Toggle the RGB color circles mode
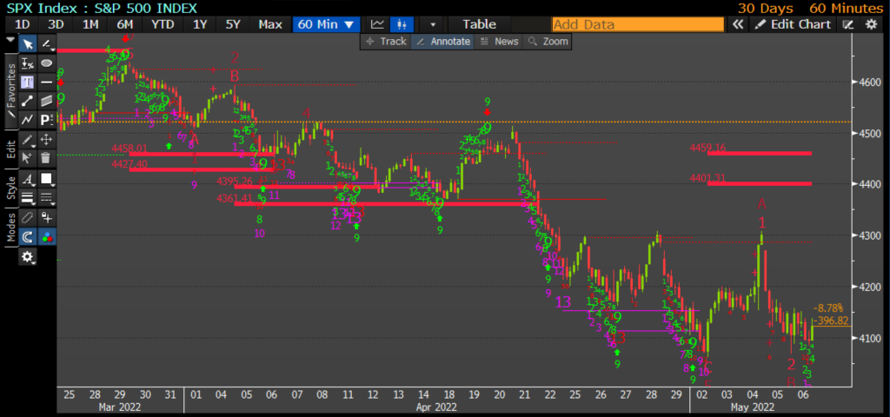This screenshot has height=417, width=890. (x=47, y=236)
